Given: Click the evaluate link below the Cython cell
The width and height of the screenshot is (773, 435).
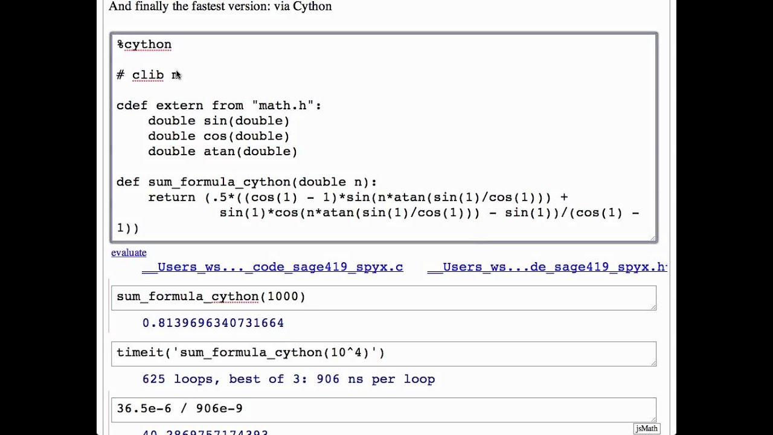Looking at the screenshot, I should 129,253.
